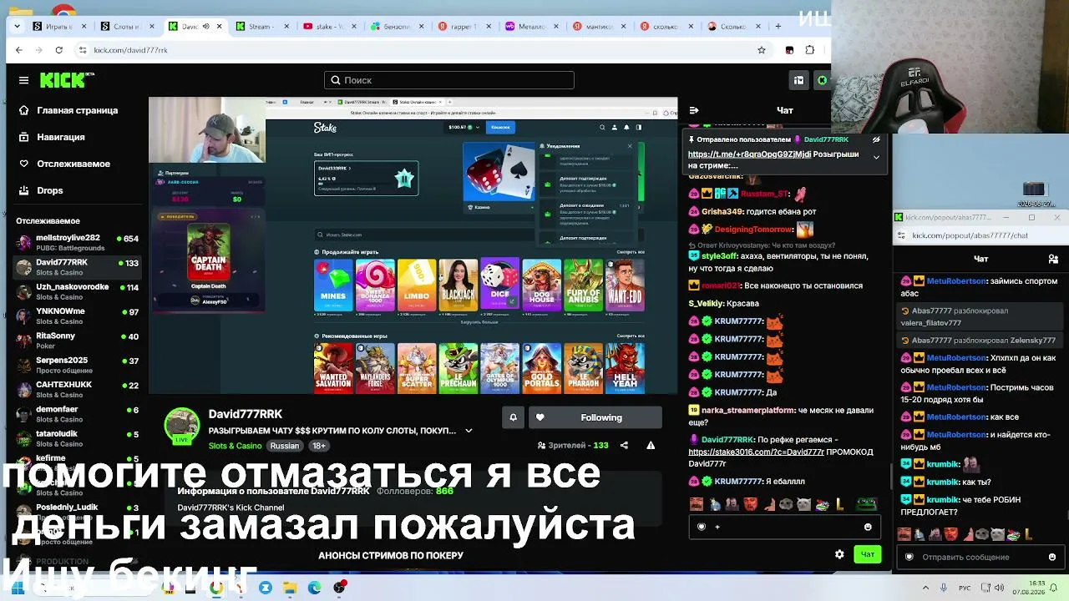Image resolution: width=1069 pixels, height=601 pixels.
Task: Click the David777RRK channel avatar
Action: tap(182, 427)
